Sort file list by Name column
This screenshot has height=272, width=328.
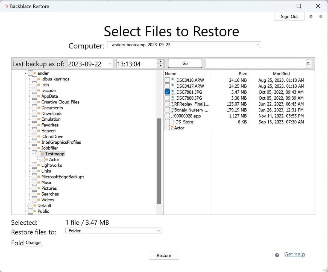tap(171, 74)
